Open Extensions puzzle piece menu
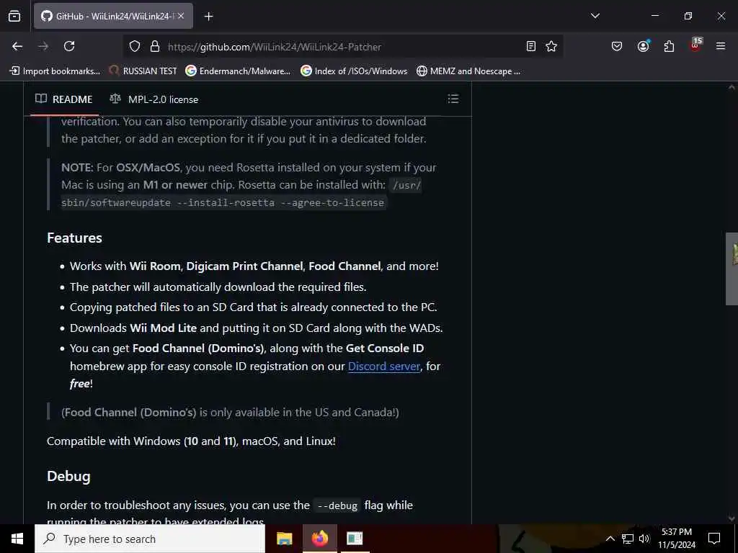This screenshot has height=553, width=738. [669, 46]
